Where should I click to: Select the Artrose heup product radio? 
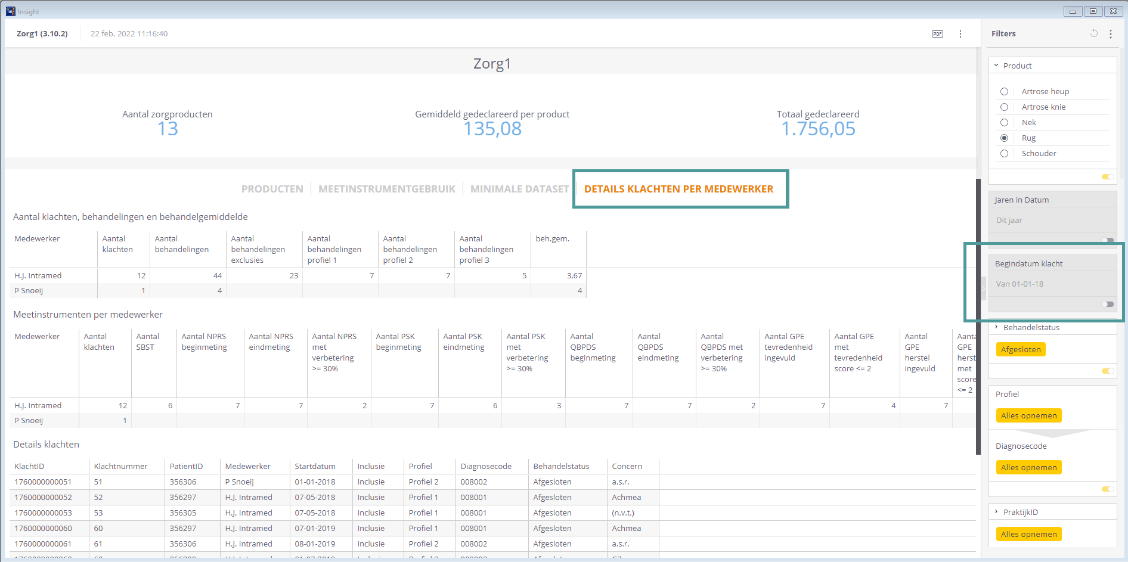pos(1004,91)
